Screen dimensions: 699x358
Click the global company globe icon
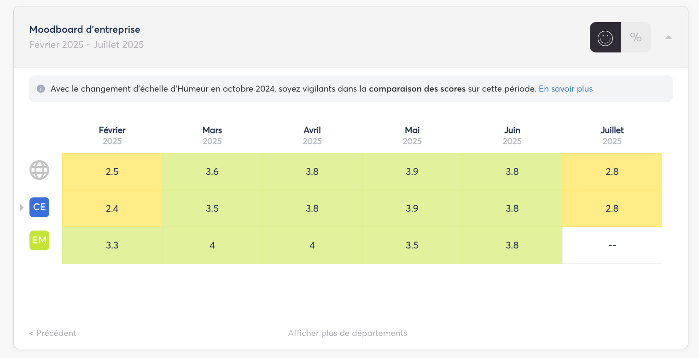point(39,170)
